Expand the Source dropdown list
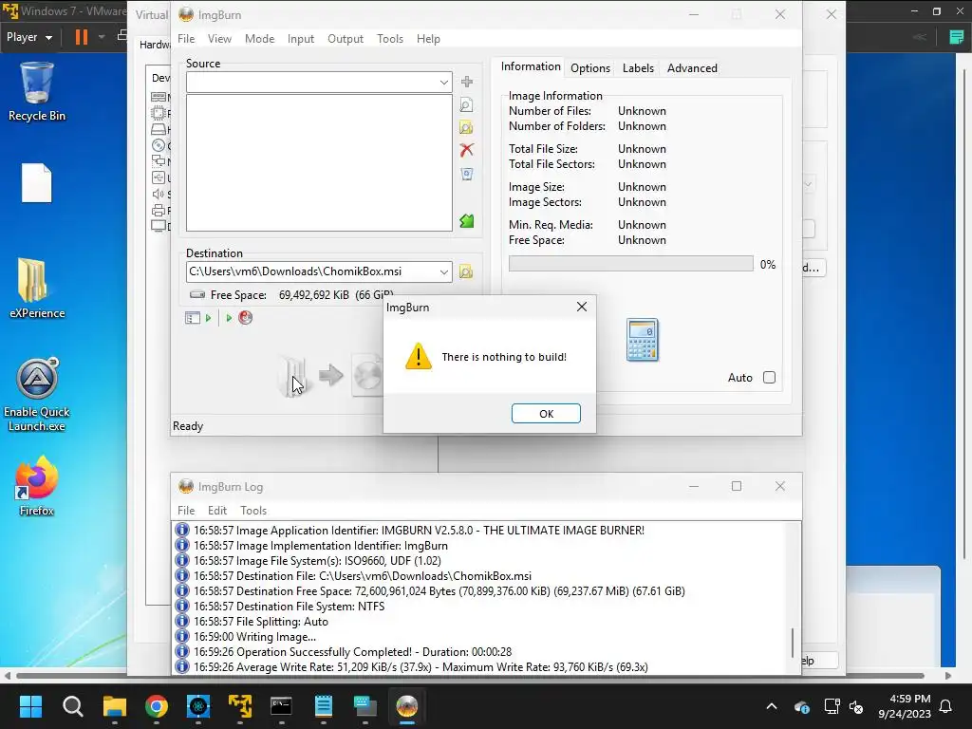The width and height of the screenshot is (972, 729). (444, 82)
